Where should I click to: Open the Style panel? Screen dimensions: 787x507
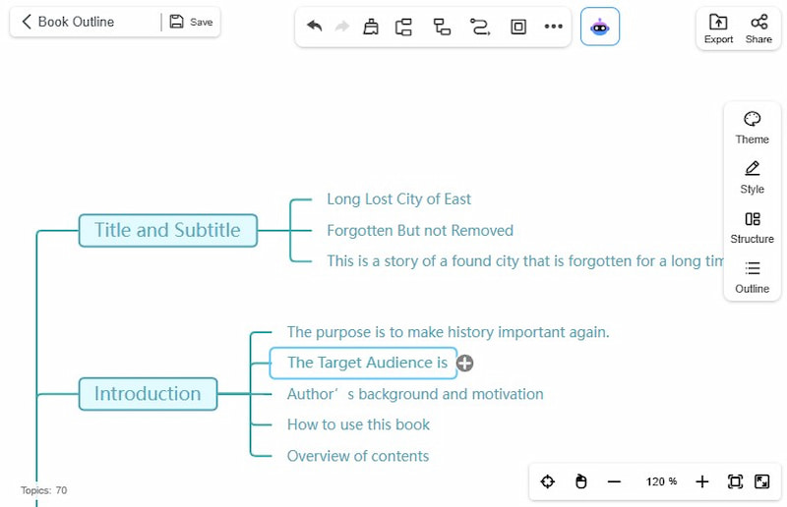752,177
